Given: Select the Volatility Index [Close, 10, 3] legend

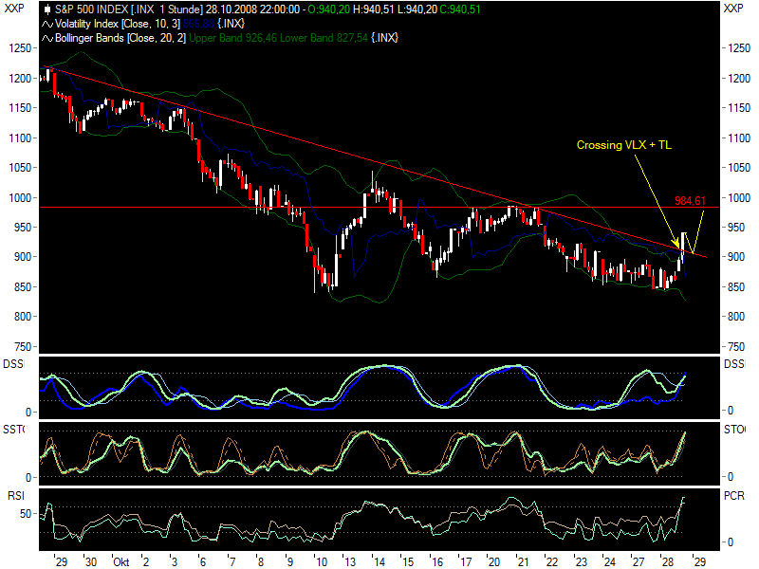Looking at the screenshot, I should pos(118,25).
